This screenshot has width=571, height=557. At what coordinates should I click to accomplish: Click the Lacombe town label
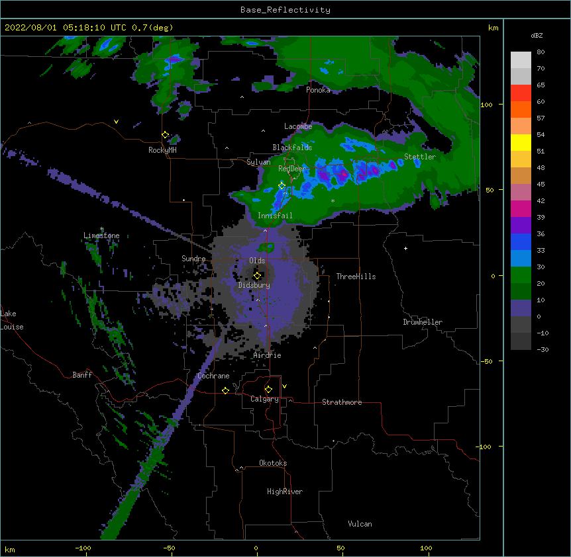coord(298,126)
